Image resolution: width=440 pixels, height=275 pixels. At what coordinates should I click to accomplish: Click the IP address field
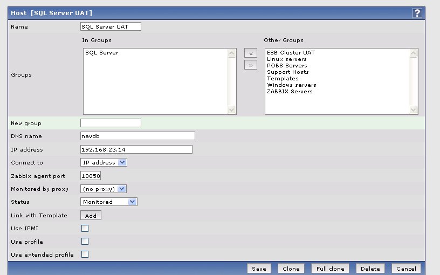pos(136,149)
